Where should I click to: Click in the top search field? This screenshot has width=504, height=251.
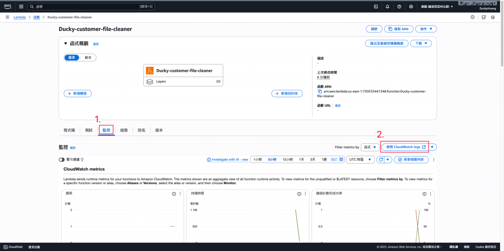(x=91, y=6)
